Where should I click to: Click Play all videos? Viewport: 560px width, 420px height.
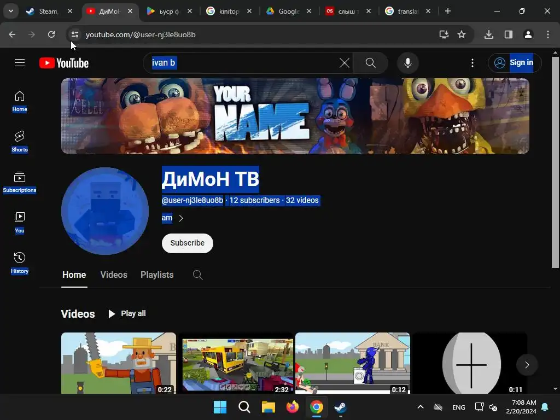[x=127, y=313]
